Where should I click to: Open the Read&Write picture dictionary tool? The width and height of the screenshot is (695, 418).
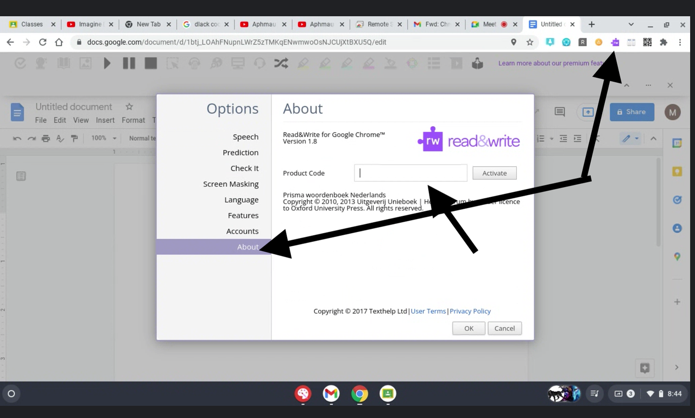85,64
